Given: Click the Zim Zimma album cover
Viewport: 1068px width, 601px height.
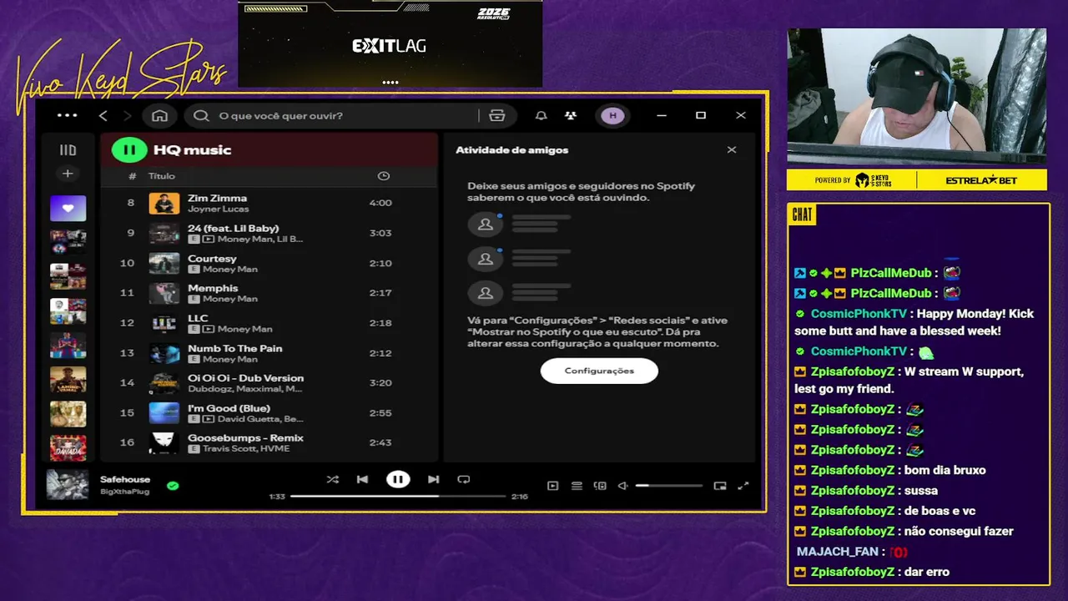Looking at the screenshot, I should tap(164, 203).
